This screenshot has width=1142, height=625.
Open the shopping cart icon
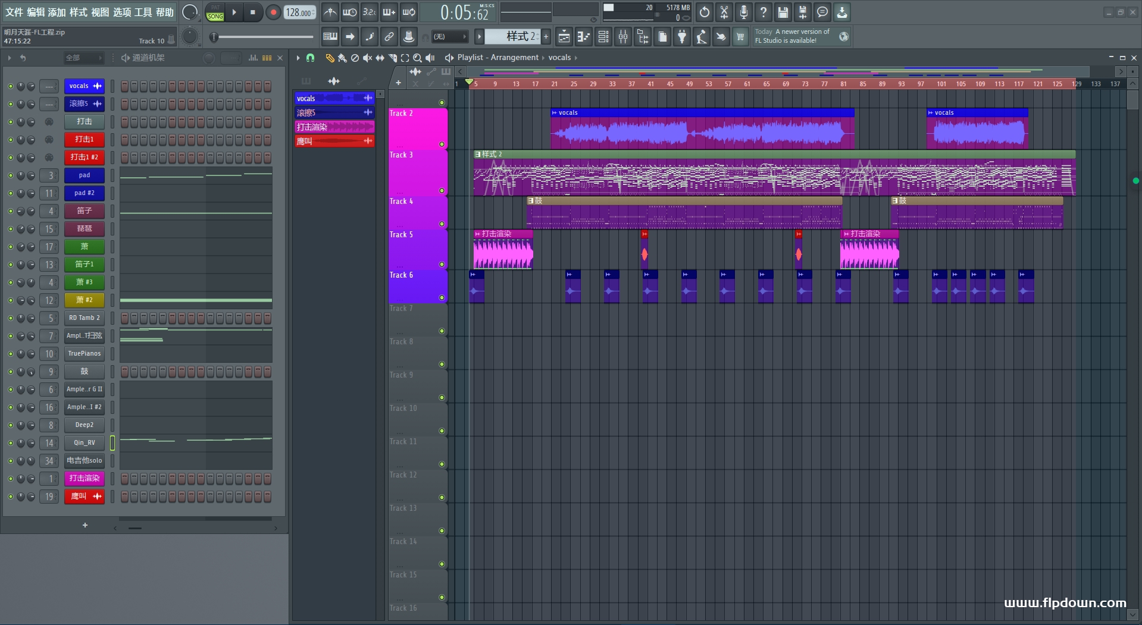point(740,37)
